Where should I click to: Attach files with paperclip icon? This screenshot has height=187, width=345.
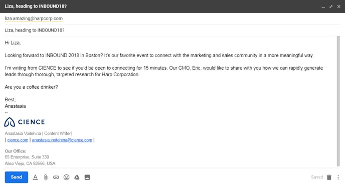pos(46,177)
